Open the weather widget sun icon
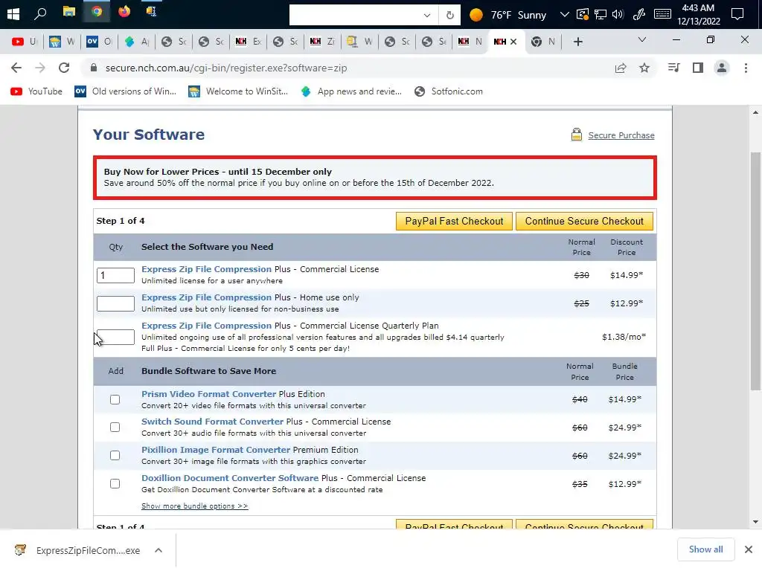 point(476,15)
